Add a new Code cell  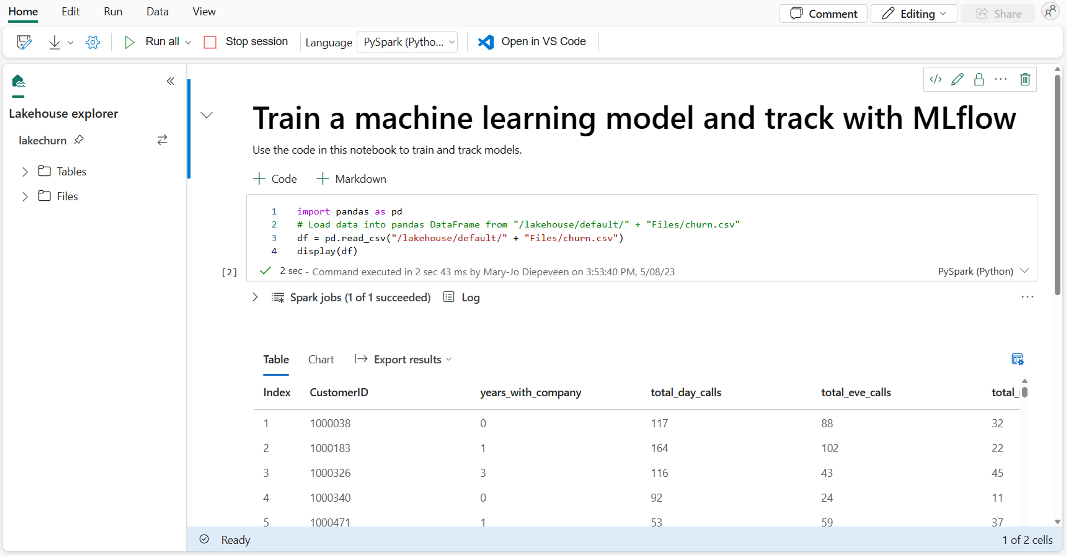(x=275, y=179)
